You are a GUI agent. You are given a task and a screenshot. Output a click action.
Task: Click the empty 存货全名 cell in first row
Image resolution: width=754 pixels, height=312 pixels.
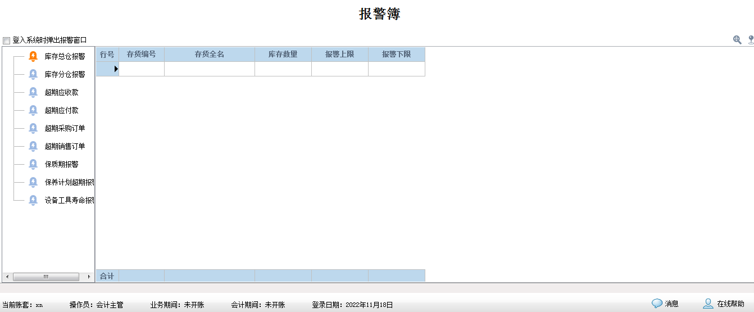click(x=209, y=69)
